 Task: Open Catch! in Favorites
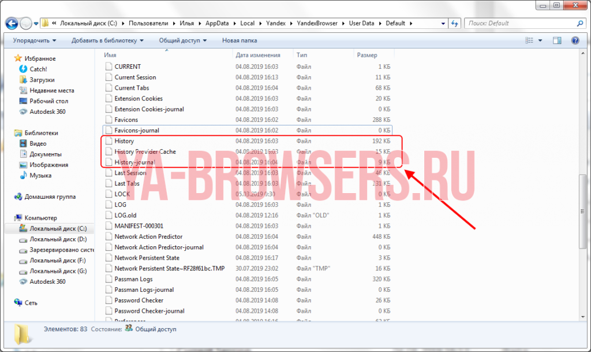point(38,69)
